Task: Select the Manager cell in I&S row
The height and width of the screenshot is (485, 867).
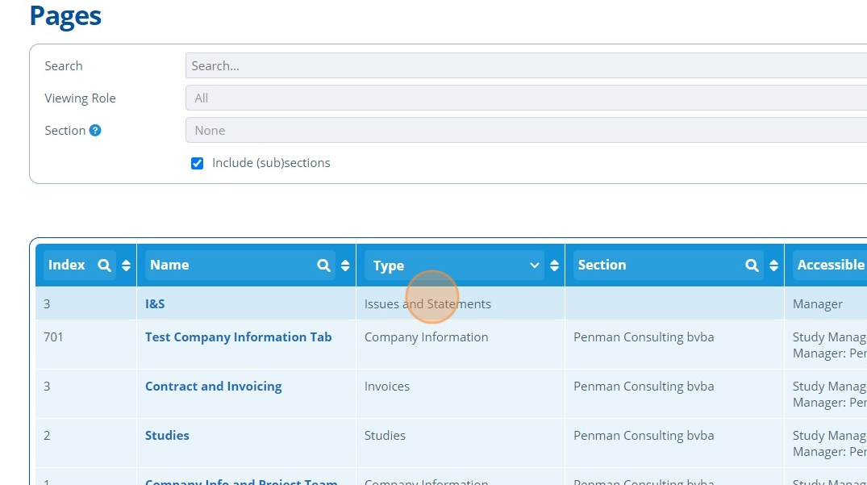Action: click(817, 303)
